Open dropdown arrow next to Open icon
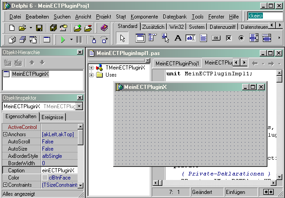Screen dimensions: 285x198 (x=31, y=28)
